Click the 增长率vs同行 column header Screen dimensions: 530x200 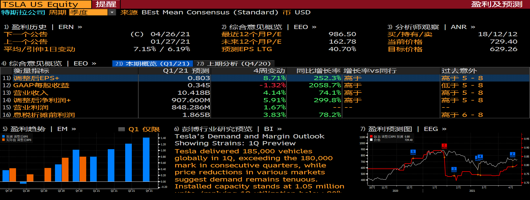(370, 71)
